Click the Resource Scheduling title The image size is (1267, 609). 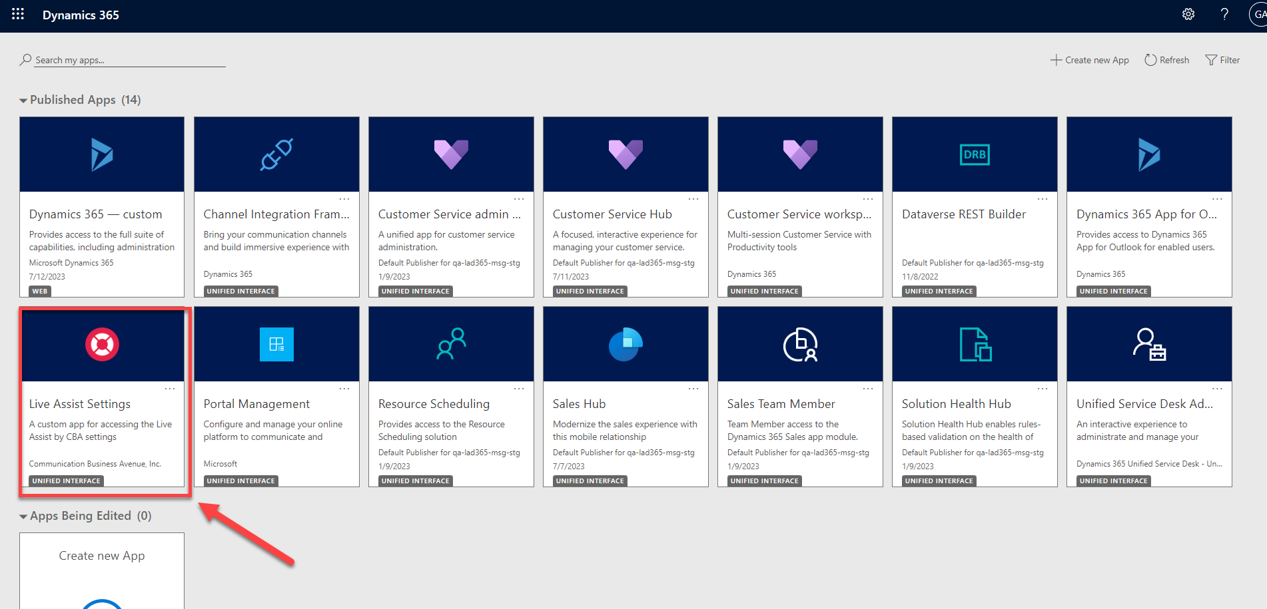pos(434,404)
